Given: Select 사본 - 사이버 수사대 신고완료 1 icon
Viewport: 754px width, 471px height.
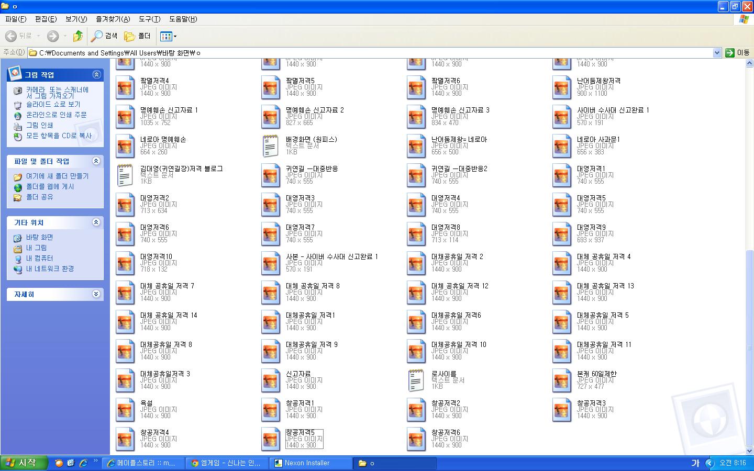Looking at the screenshot, I should pyautogui.click(x=271, y=263).
